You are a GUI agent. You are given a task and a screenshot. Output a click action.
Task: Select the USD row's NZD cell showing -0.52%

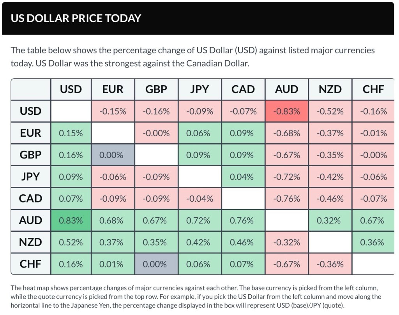click(x=330, y=111)
